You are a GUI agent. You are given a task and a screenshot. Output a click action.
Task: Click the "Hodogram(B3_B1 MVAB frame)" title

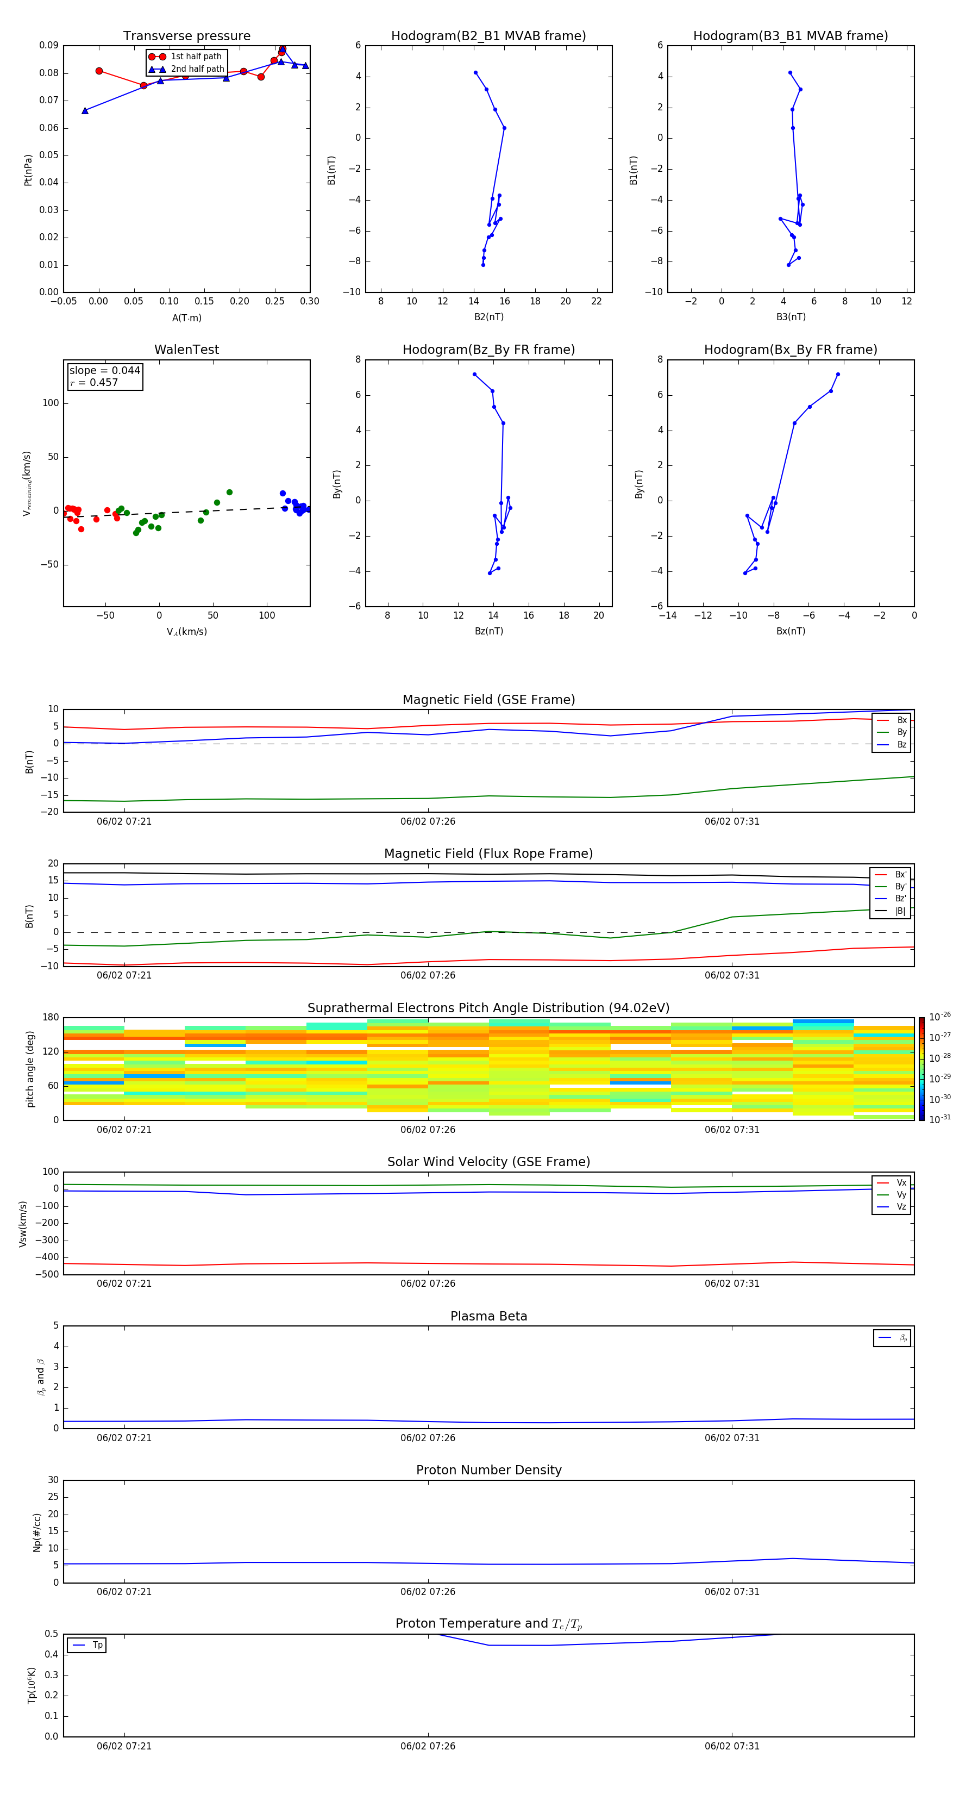click(791, 36)
